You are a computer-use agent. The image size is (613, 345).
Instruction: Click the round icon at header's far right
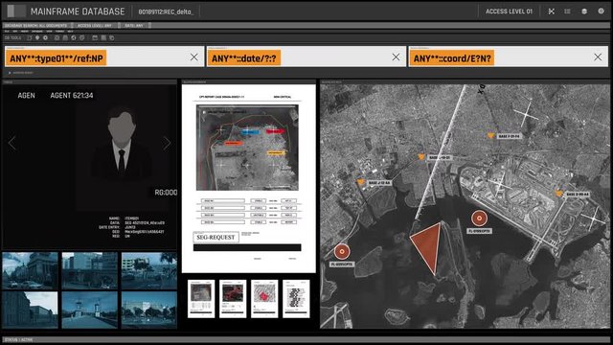(602, 11)
